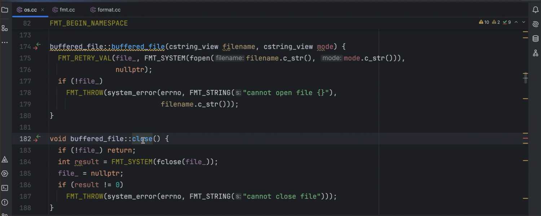Image resolution: width=541 pixels, height=216 pixels.
Task: Click the "cannot open file {}" string
Action: pyautogui.click(x=286, y=93)
